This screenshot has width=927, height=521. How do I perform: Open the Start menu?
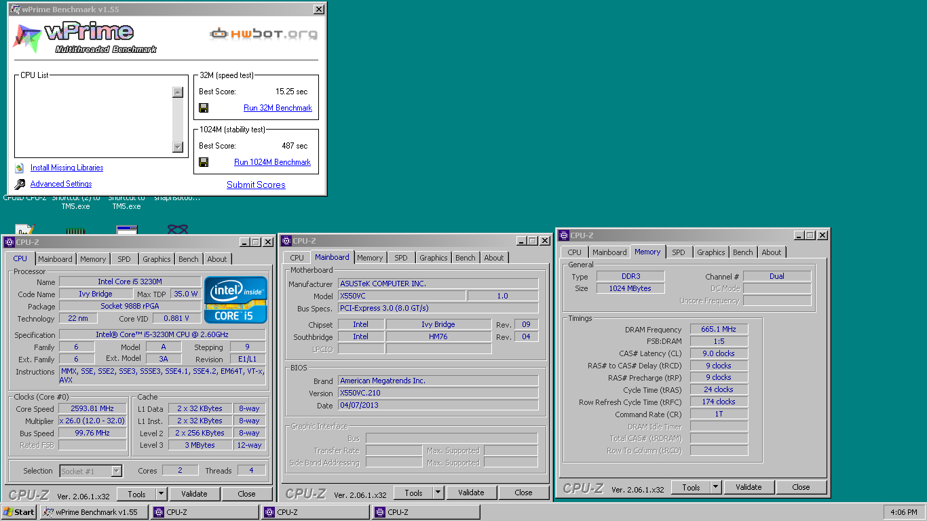tap(19, 512)
